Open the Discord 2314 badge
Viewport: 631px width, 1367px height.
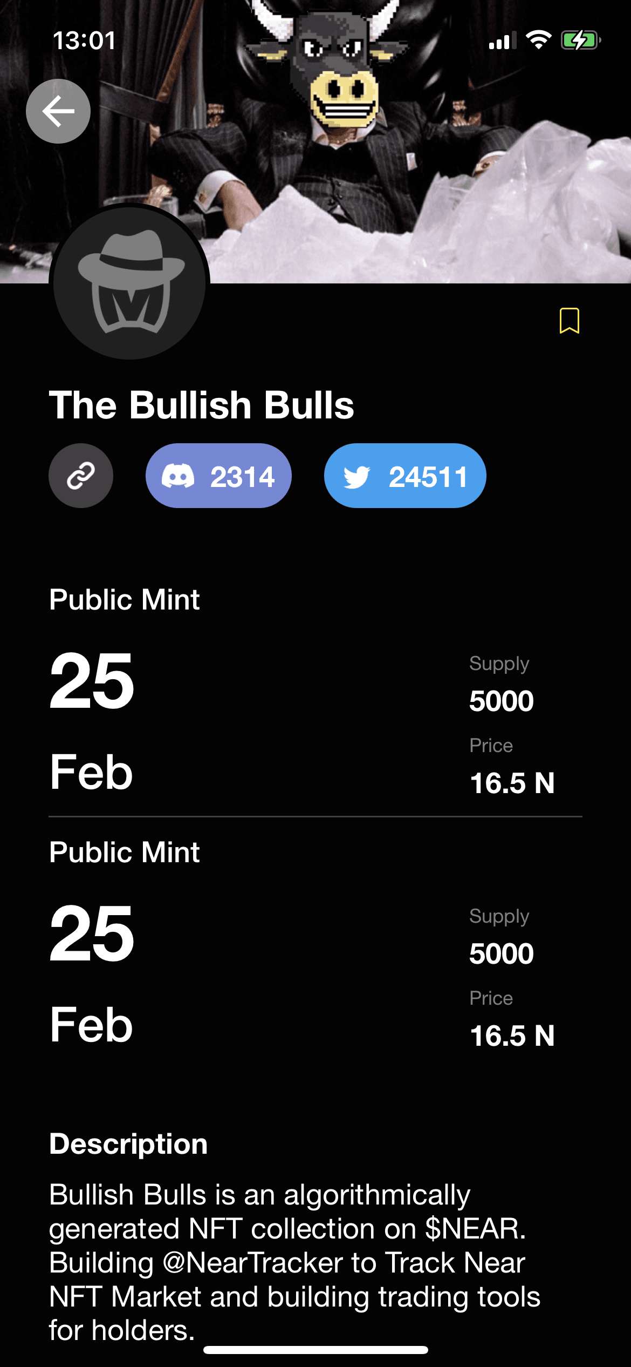click(x=218, y=476)
